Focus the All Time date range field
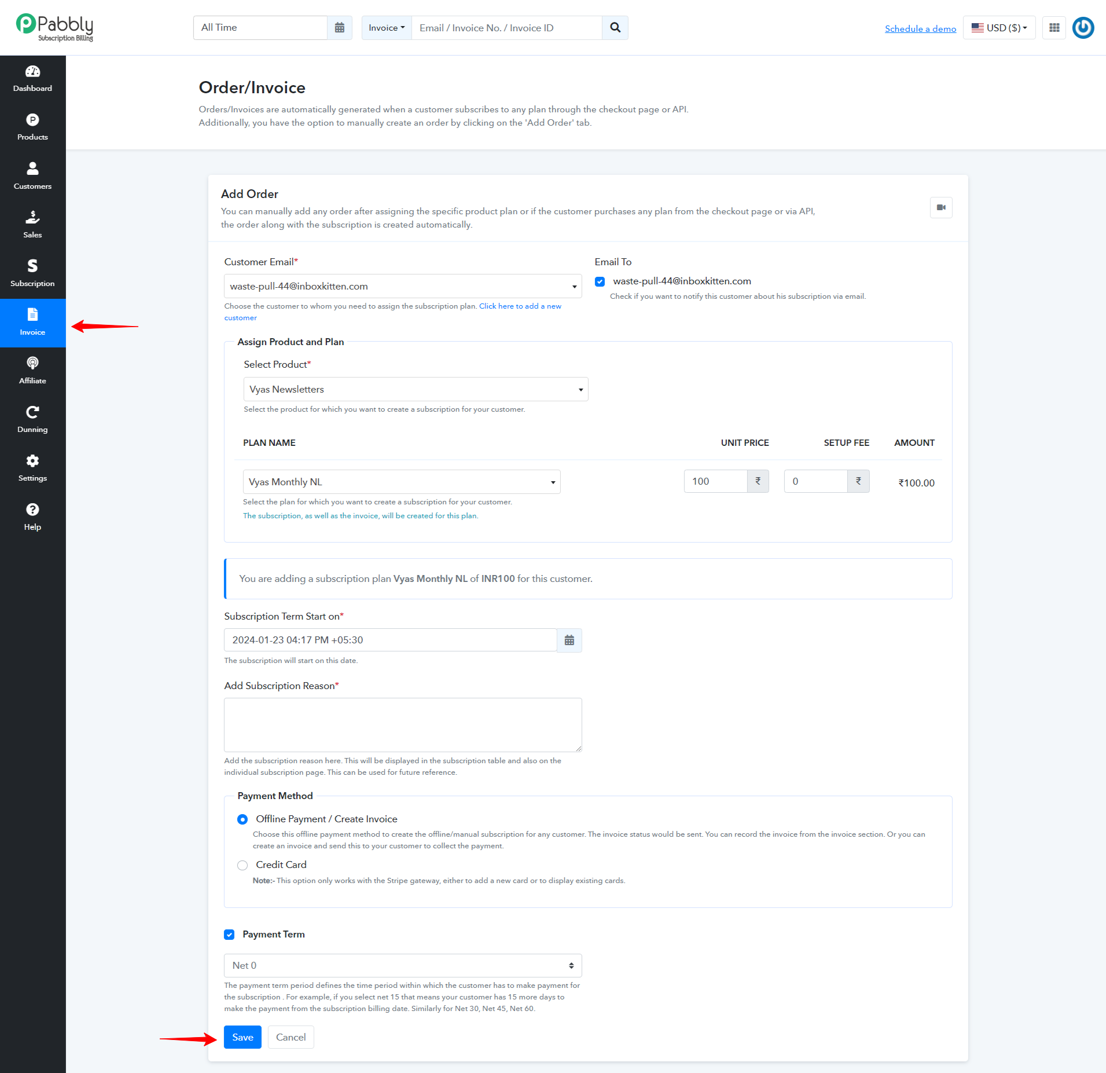The width and height of the screenshot is (1106, 1073). coord(260,28)
